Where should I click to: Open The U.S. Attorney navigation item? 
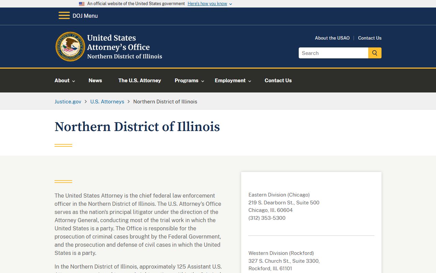click(x=140, y=81)
